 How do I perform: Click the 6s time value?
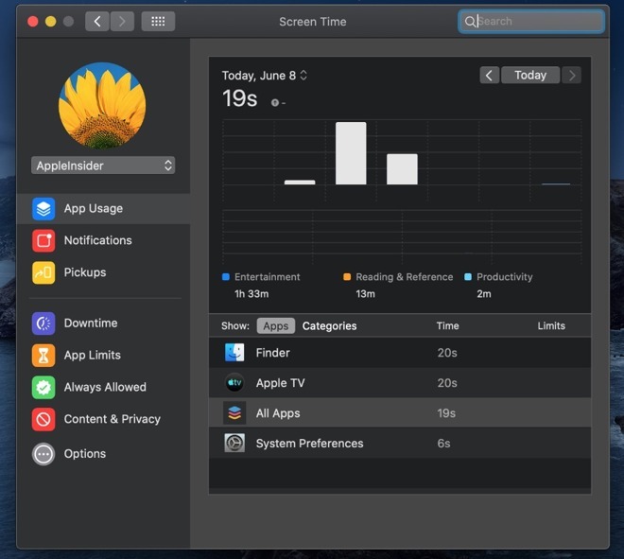click(x=443, y=444)
